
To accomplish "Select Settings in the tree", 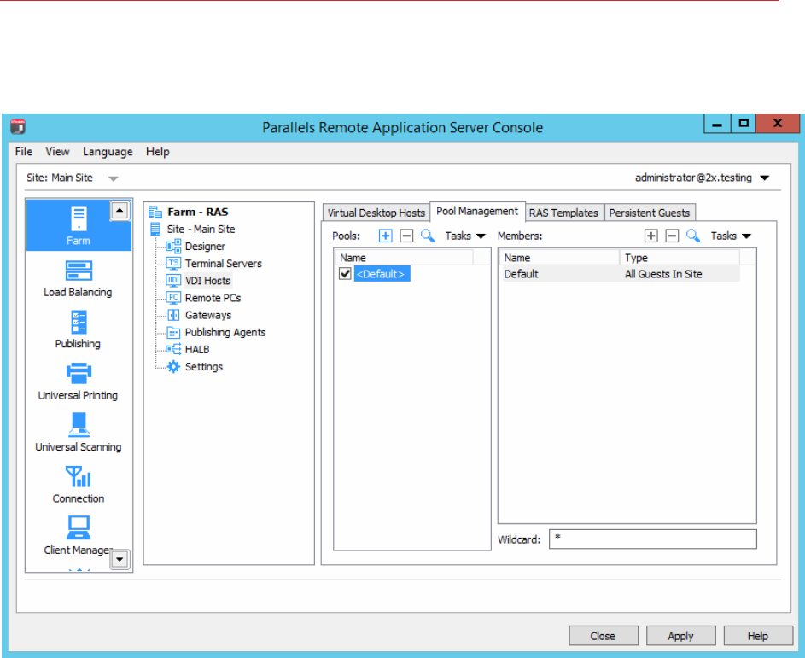I will coord(204,366).
